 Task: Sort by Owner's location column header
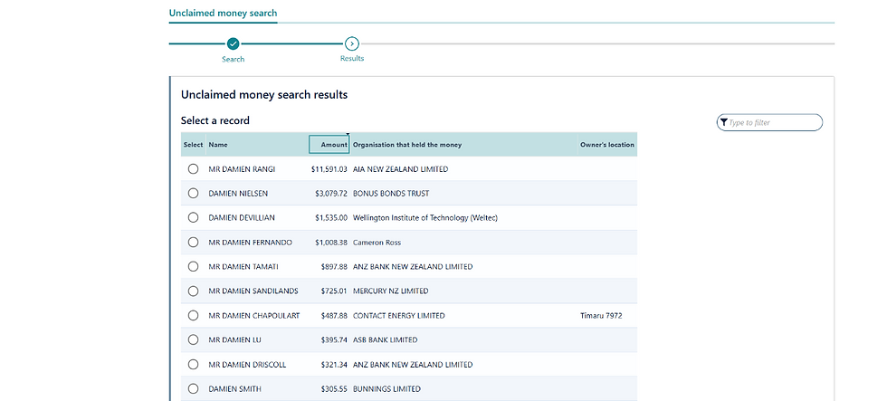click(607, 145)
